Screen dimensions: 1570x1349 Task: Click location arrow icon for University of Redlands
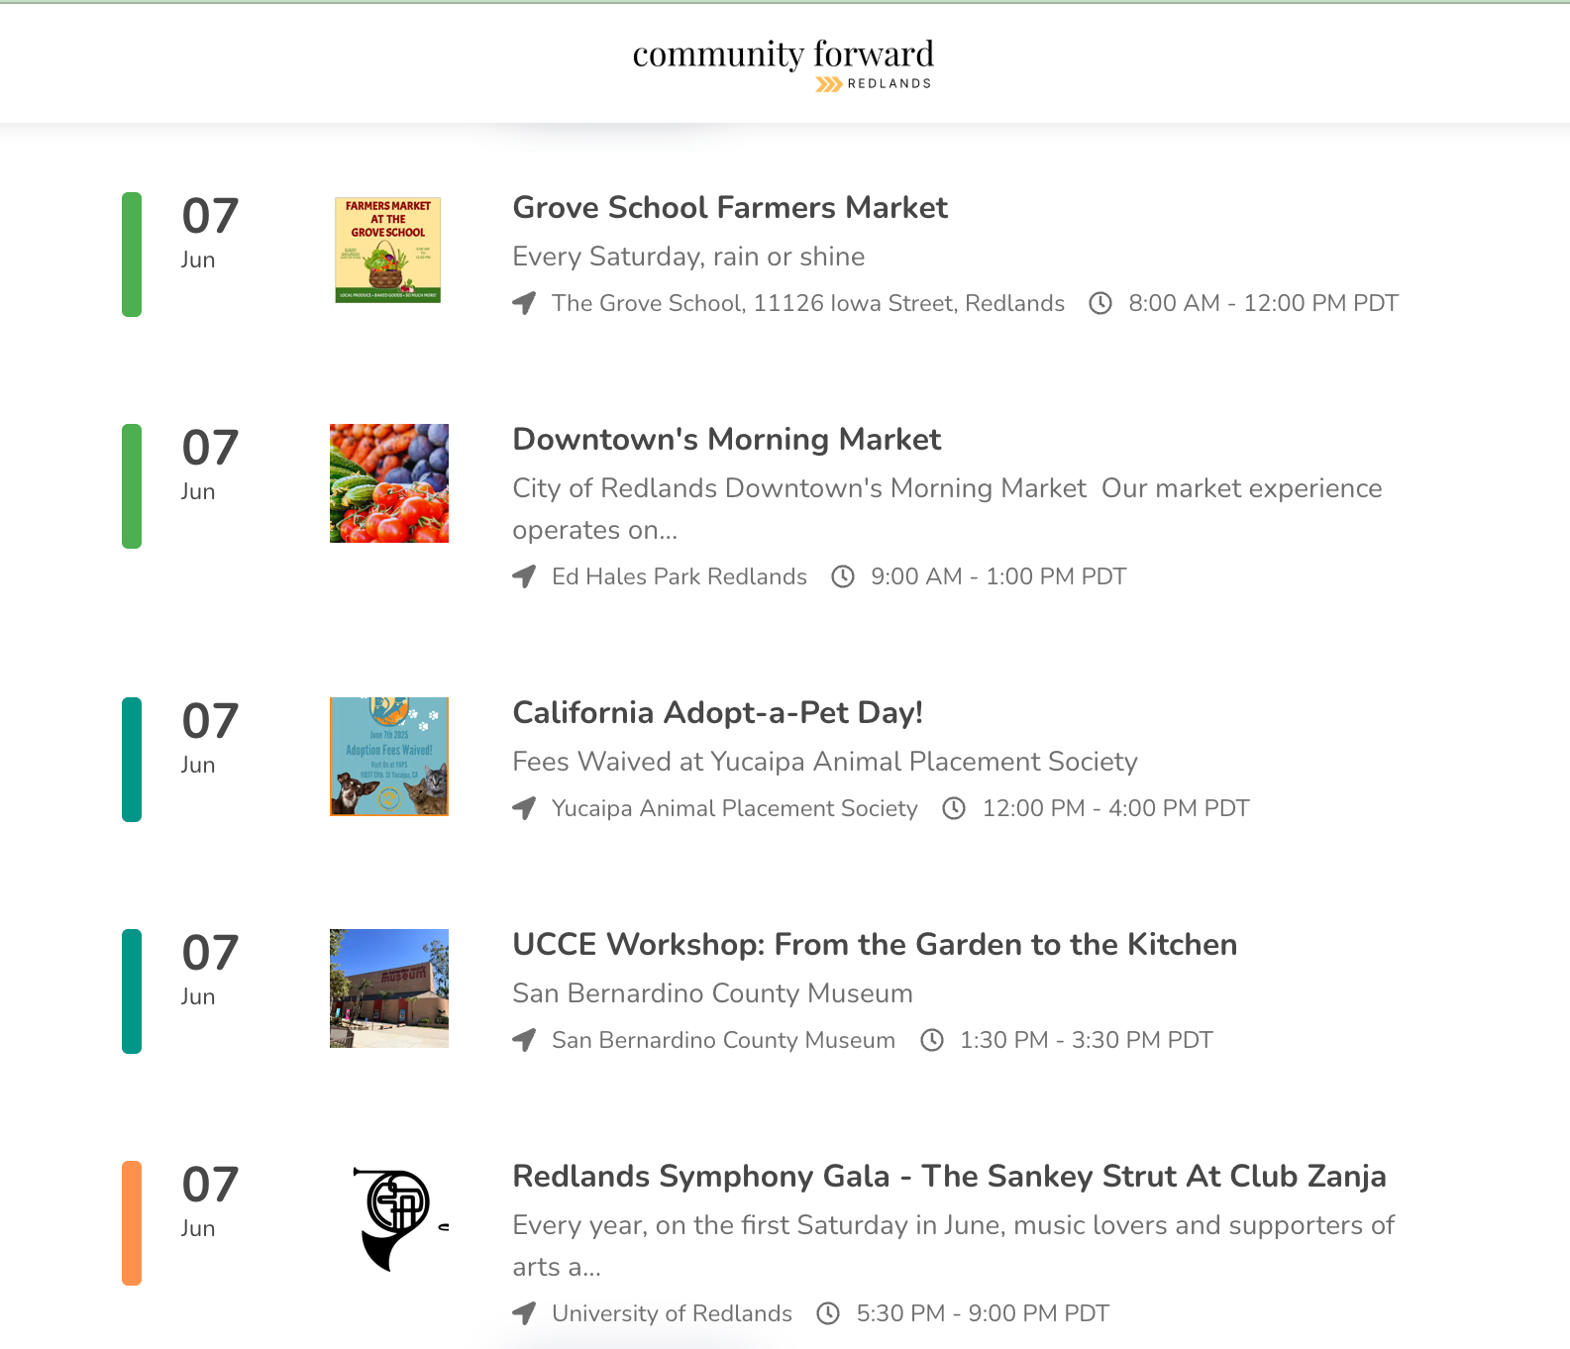[x=524, y=1313]
